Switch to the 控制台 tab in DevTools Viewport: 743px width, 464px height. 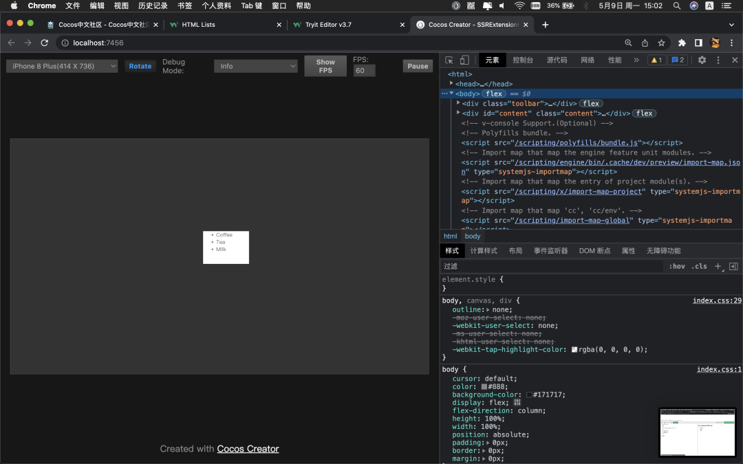(x=523, y=60)
